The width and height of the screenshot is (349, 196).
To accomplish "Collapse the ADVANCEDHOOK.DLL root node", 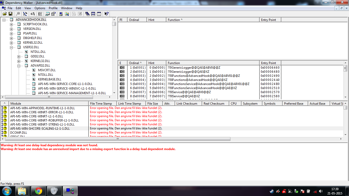I will (x=4, y=20).
